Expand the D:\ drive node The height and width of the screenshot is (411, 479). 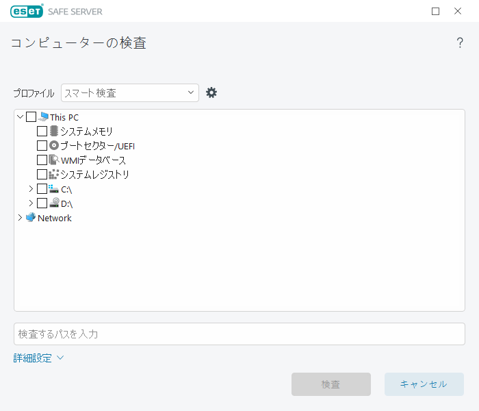31,203
